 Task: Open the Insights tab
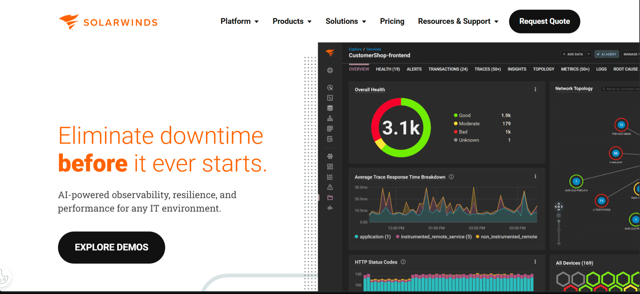517,69
